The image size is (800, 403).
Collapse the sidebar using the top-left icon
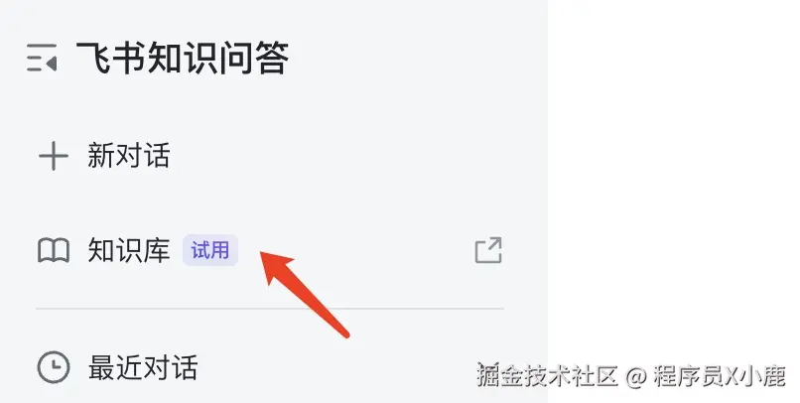(x=42, y=58)
